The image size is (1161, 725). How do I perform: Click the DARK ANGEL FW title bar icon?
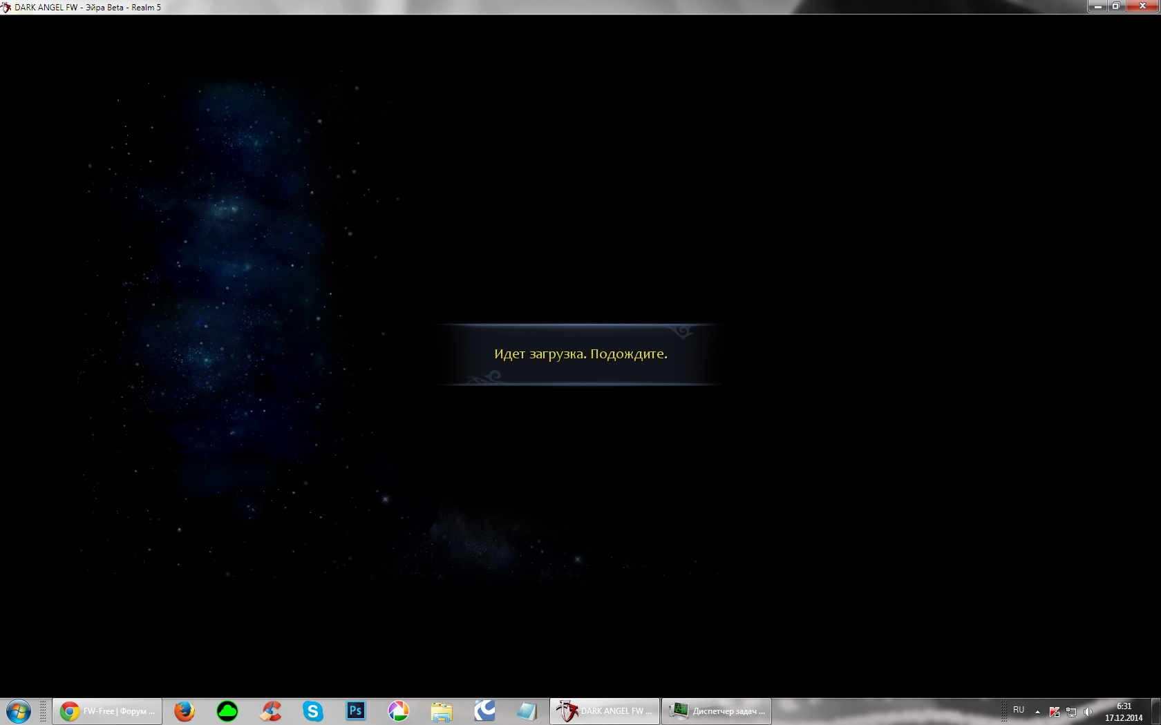6,8
